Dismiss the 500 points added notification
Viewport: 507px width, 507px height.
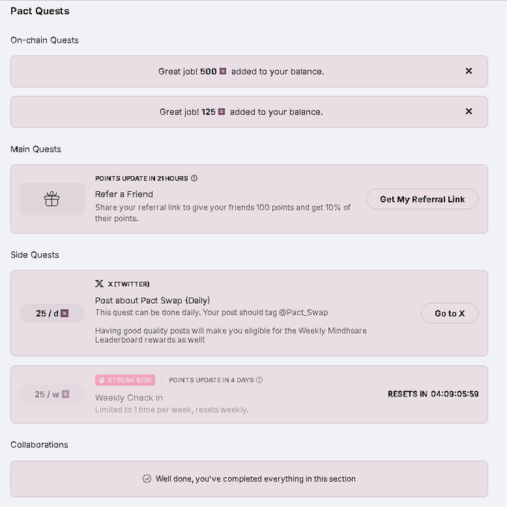[x=468, y=71]
